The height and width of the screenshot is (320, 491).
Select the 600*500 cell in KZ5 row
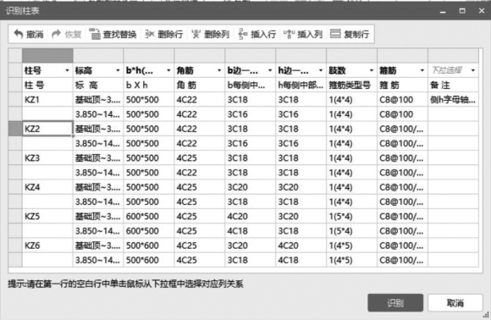149,217
